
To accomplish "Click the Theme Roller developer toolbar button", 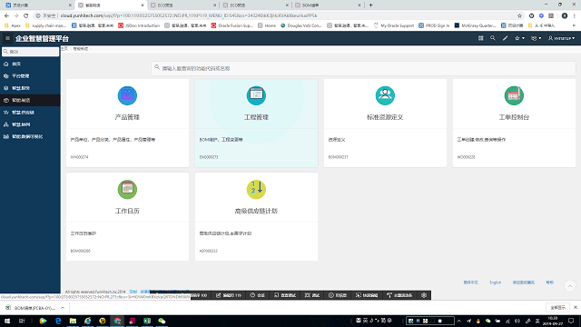I will pyautogui.click(x=399, y=295).
